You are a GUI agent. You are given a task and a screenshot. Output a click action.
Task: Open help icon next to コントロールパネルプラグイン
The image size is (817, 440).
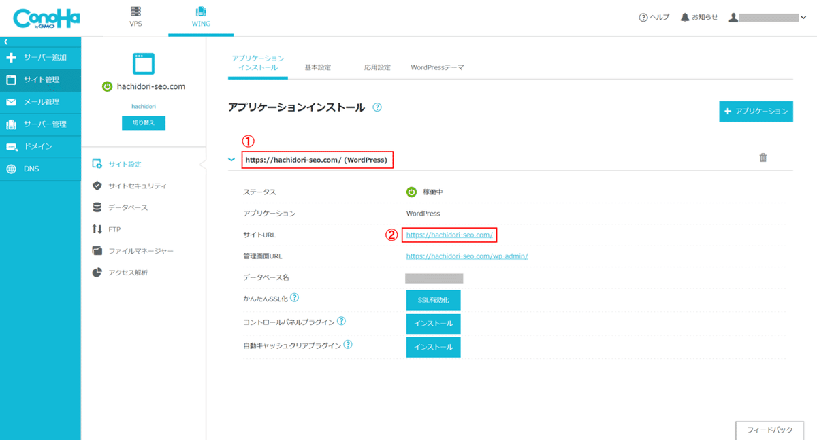[341, 321]
